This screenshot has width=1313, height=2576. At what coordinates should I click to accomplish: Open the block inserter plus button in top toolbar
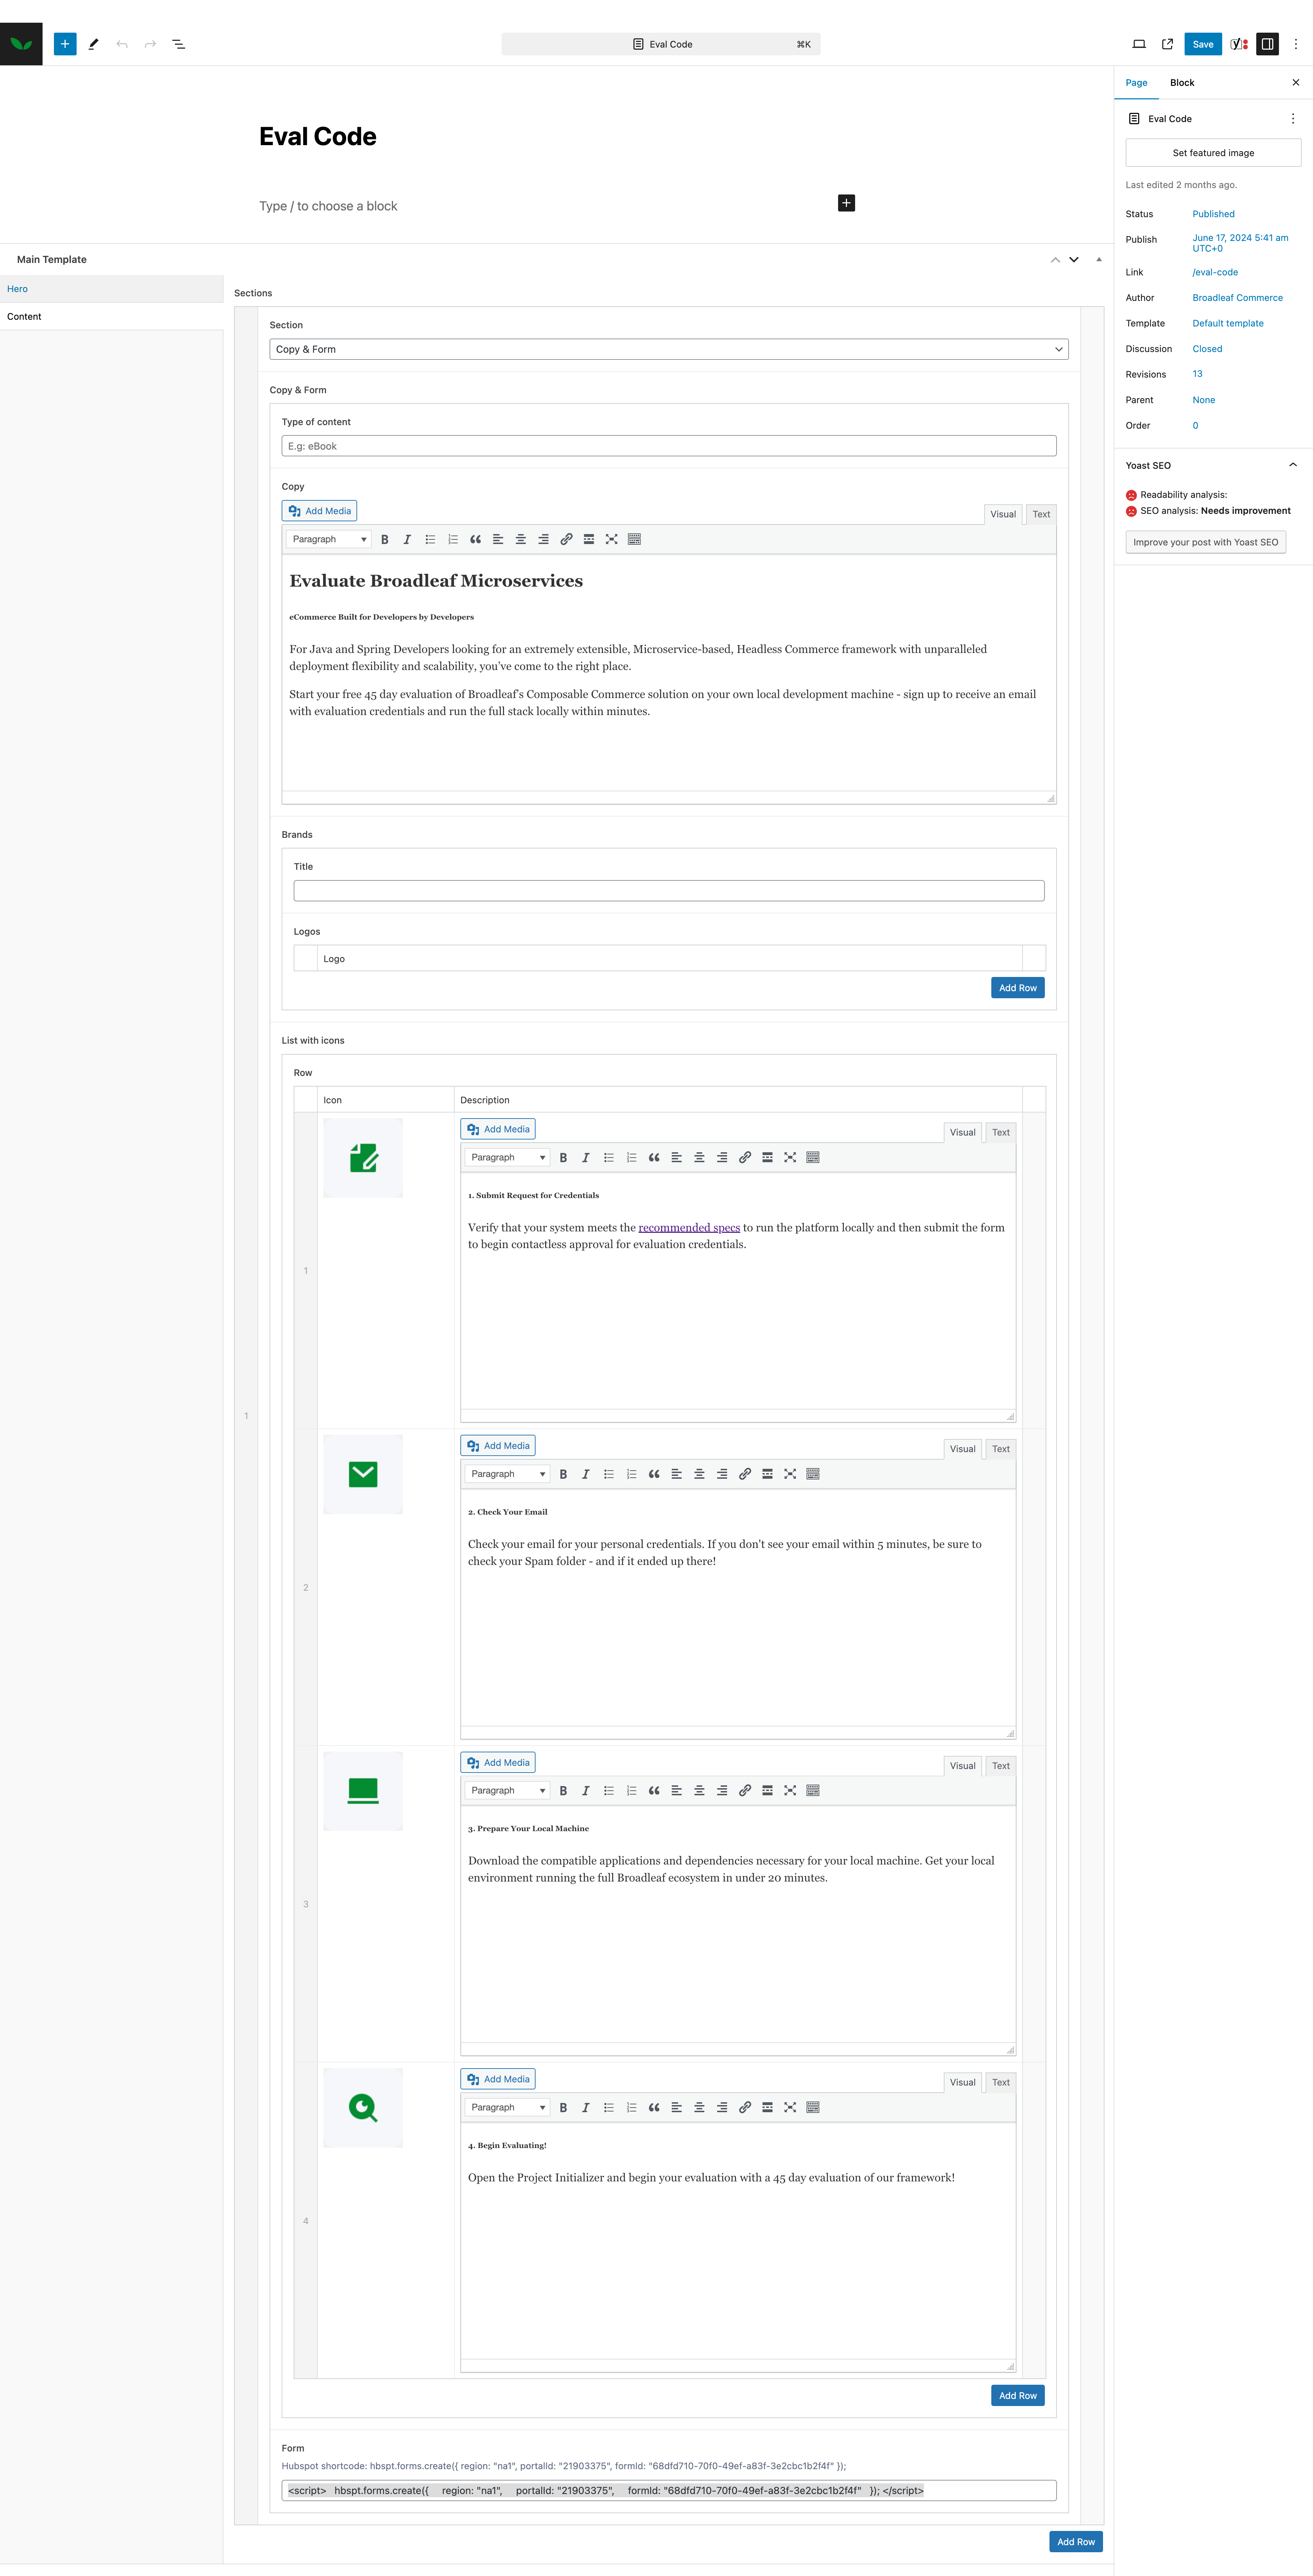[65, 44]
